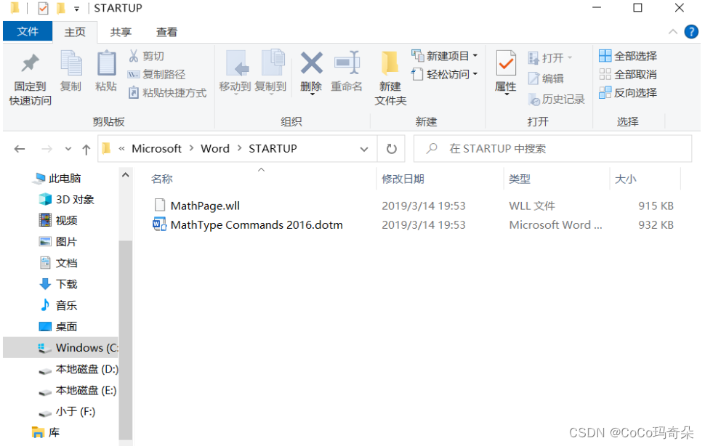
Task: Open the Move to menu
Action: pos(235,72)
